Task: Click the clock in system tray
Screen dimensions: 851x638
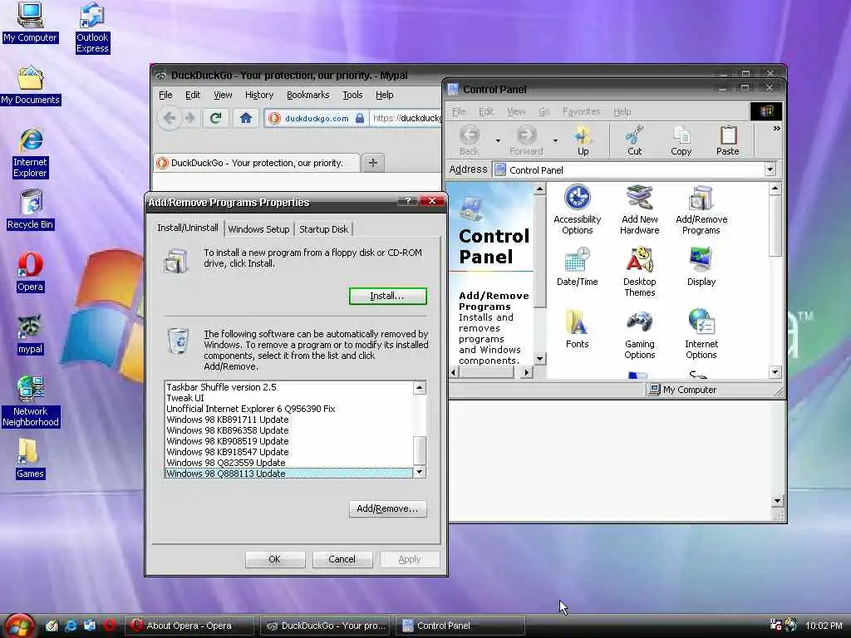Action: pos(824,626)
